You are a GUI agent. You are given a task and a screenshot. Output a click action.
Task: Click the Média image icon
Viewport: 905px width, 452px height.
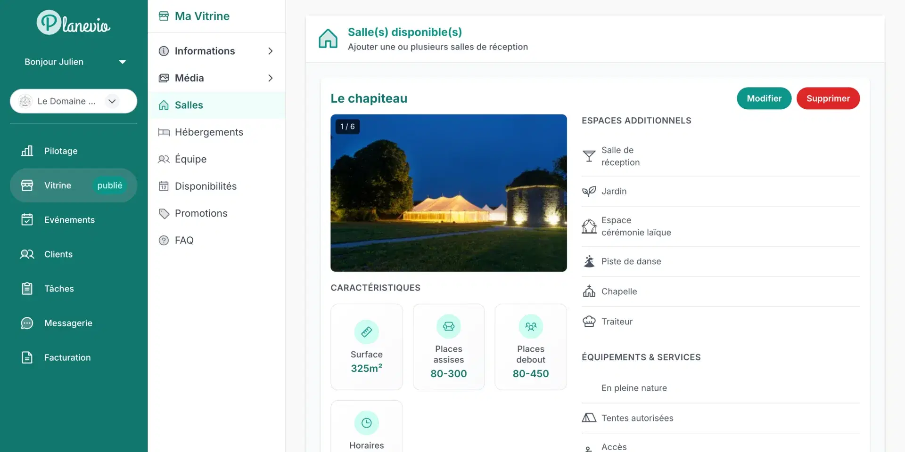[164, 78]
